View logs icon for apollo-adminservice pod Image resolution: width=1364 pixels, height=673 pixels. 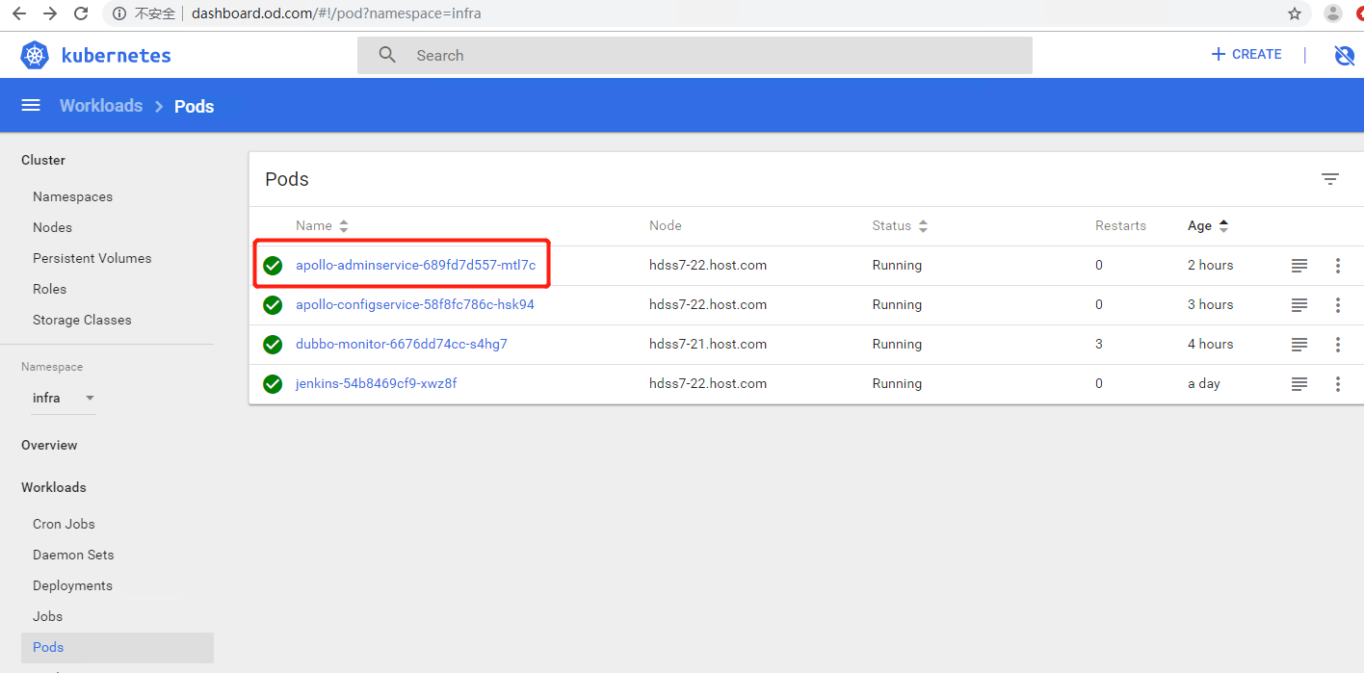1298,266
